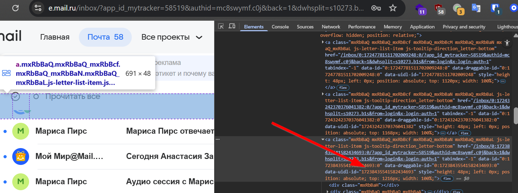518x193 pixels.
Task: Open the Memory tab in DevTools
Action: (x=393, y=27)
